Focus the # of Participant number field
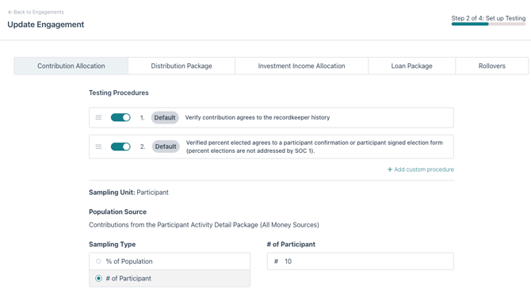Image resolution: width=531 pixels, height=297 pixels. click(x=361, y=261)
